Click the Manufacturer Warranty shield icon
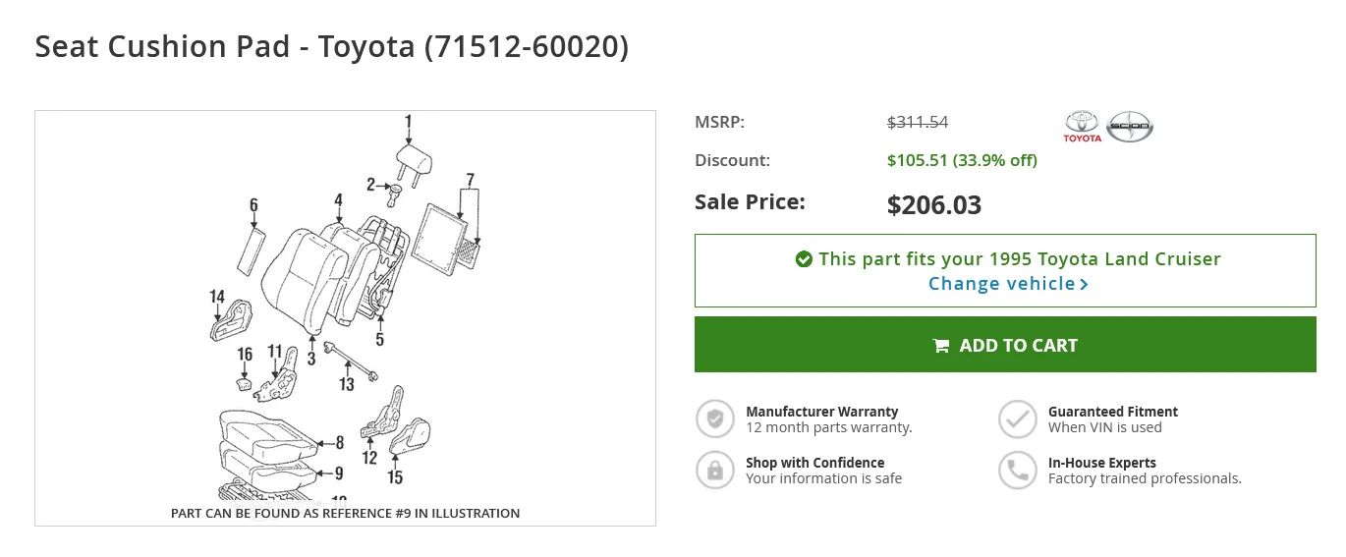The width and height of the screenshot is (1346, 557). click(715, 419)
